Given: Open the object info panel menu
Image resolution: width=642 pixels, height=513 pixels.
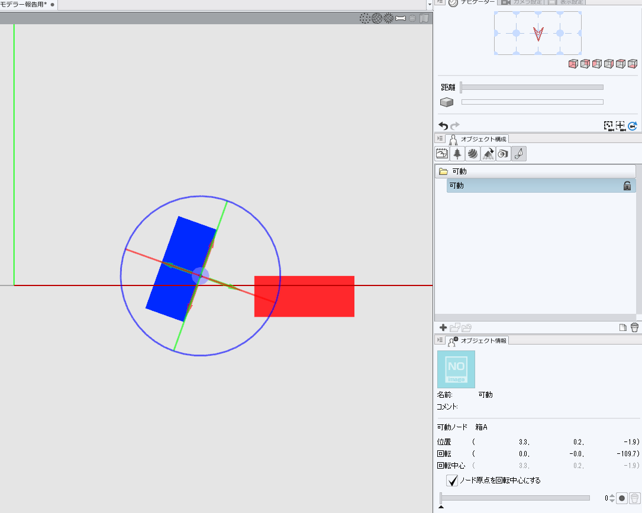Looking at the screenshot, I should click(440, 340).
